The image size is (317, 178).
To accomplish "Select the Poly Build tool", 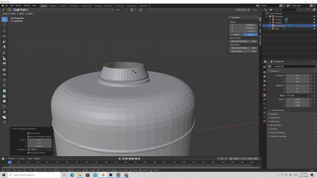I will click(4, 91).
